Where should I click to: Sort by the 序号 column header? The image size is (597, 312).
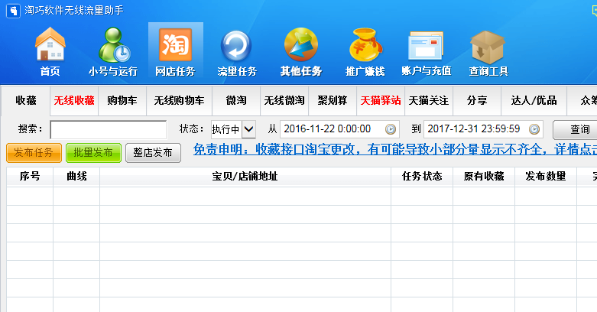tap(30, 177)
